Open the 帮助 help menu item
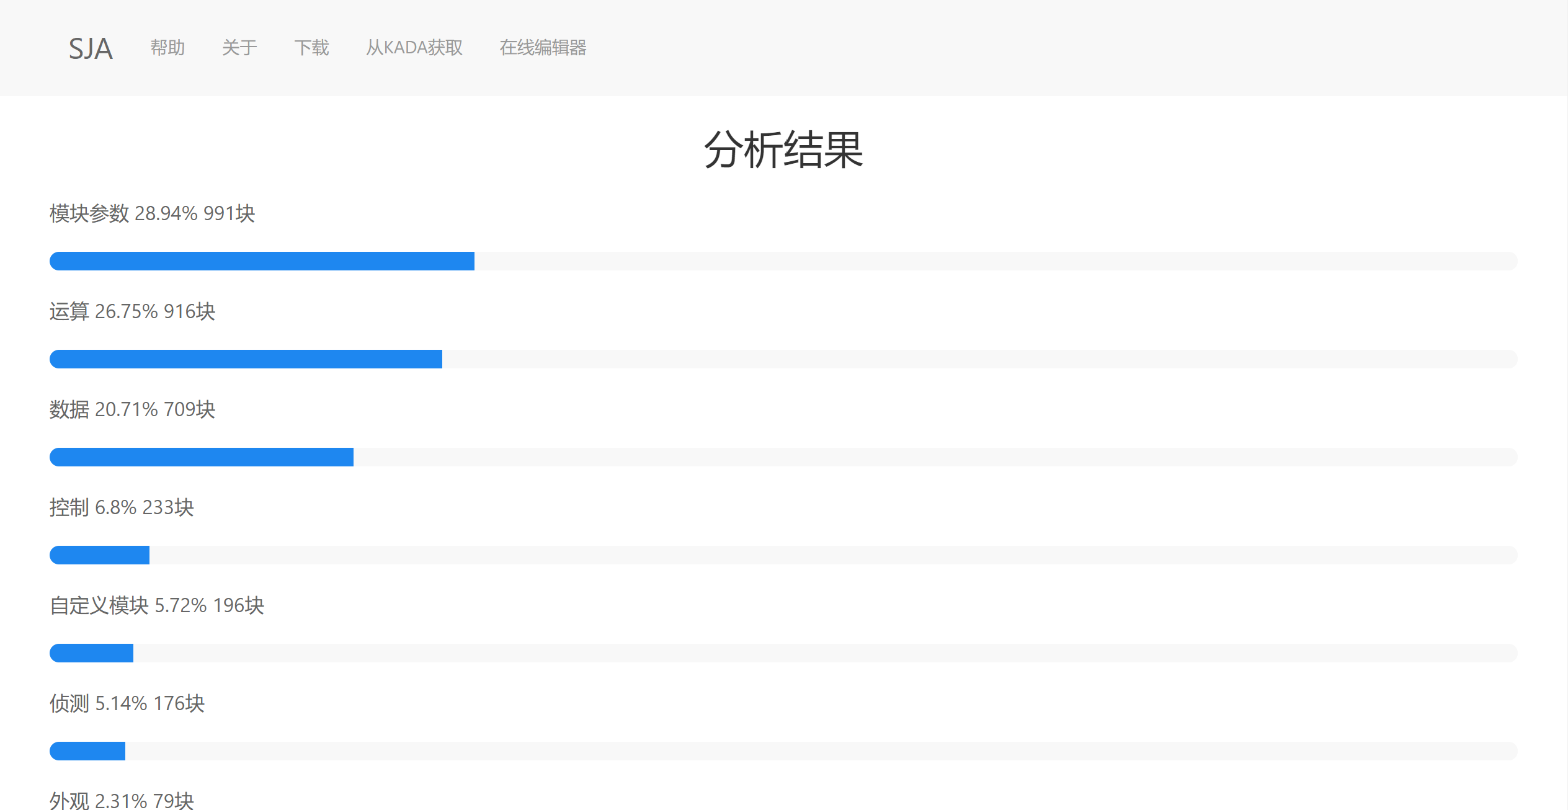Image resolution: width=1568 pixels, height=810 pixels. [167, 48]
